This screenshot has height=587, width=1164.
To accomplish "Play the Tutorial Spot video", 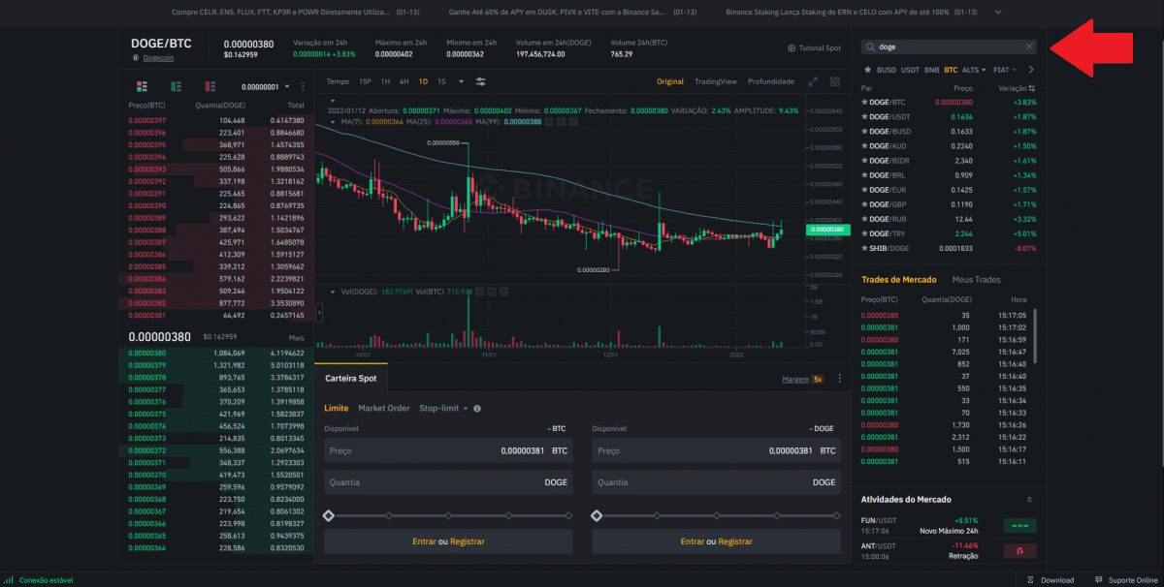I will [814, 47].
